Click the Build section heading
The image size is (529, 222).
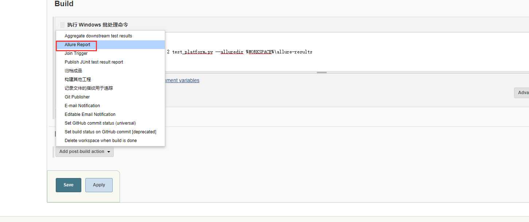[x=64, y=4]
